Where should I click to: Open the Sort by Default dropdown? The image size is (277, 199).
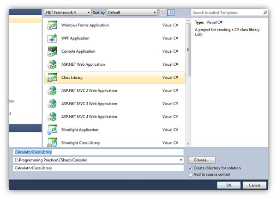[x=132, y=12]
